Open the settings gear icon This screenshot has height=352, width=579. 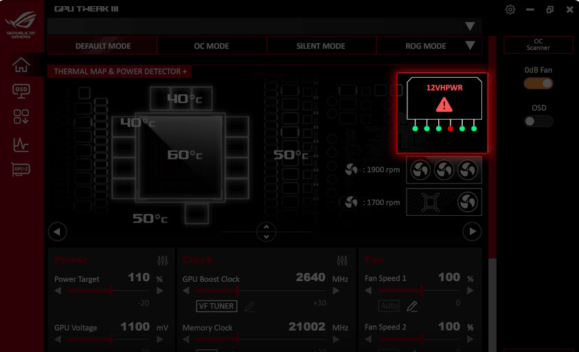pyautogui.click(x=510, y=9)
